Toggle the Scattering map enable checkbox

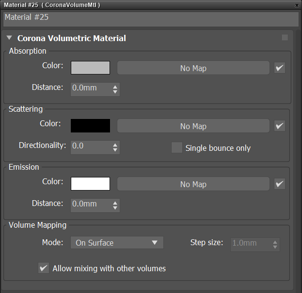click(280, 126)
